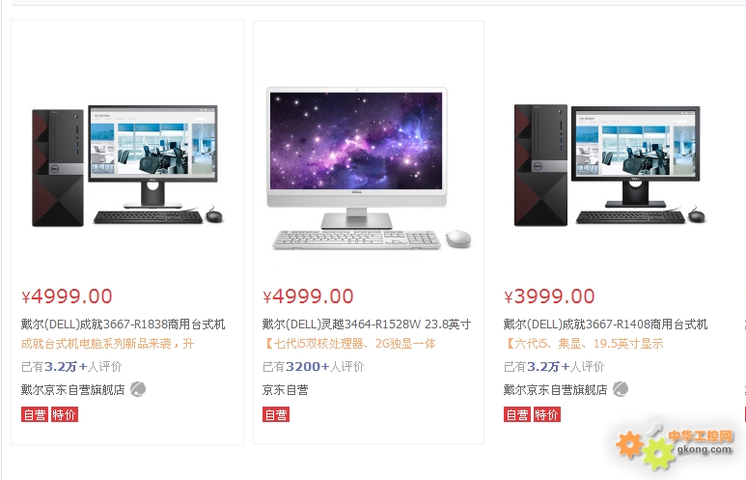Click the 特价 badge under the first product
The image size is (746, 480).
(x=65, y=414)
